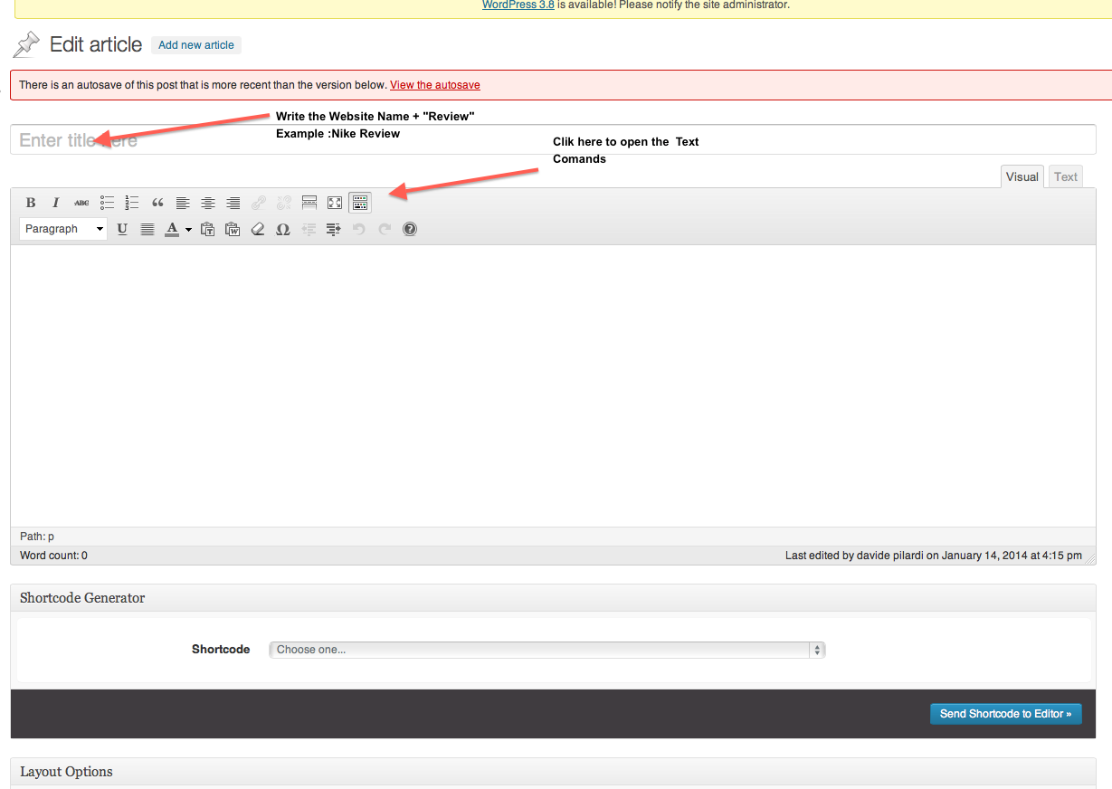Toggle the kitchen sink toolbar row

coord(360,203)
